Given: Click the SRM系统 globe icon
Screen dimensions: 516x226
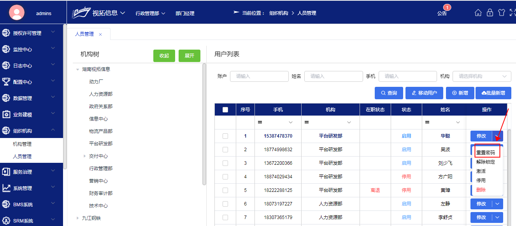Looking at the screenshot, I should (6, 221).
